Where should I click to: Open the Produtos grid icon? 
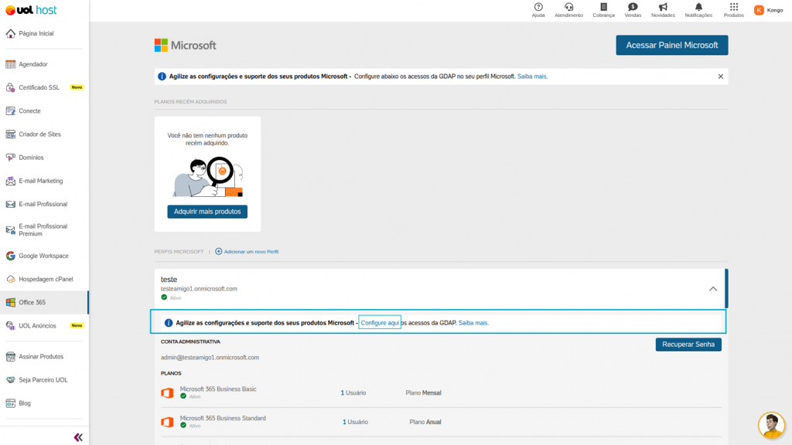click(734, 7)
